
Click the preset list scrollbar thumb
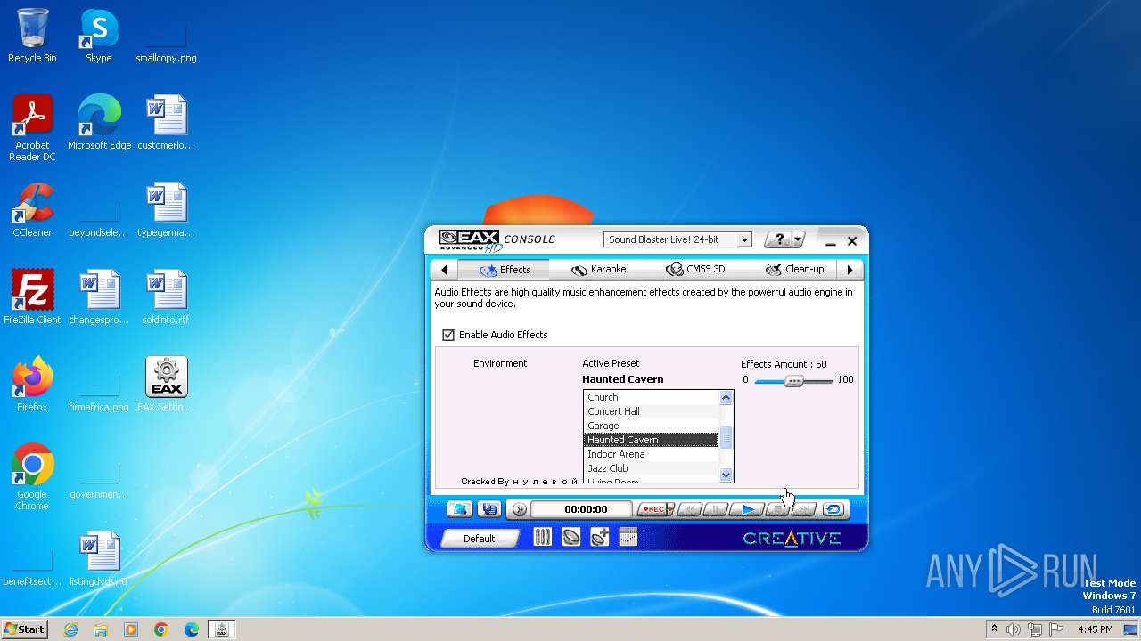click(x=726, y=438)
